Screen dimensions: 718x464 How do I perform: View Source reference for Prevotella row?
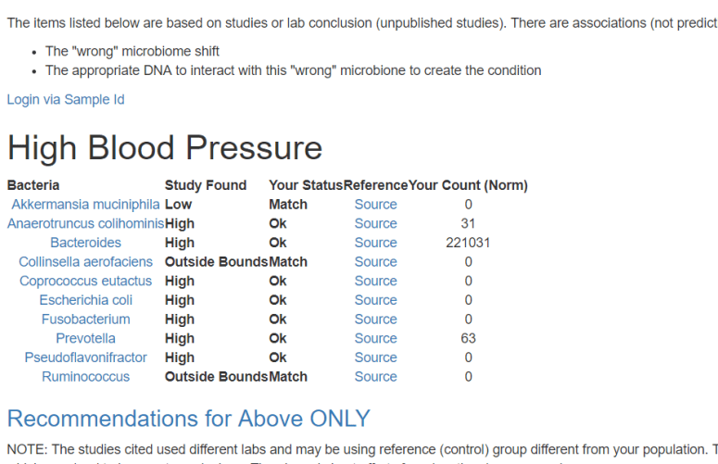(375, 338)
